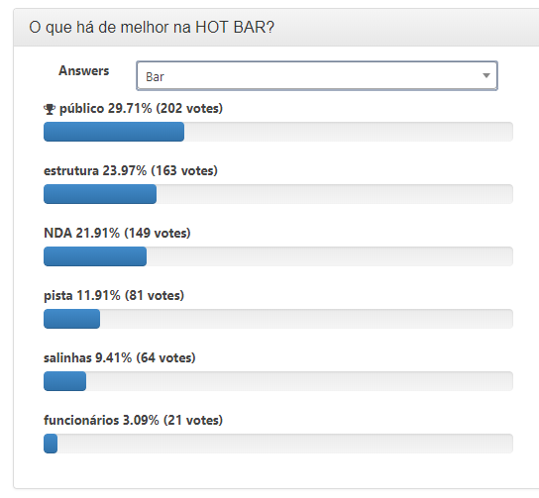Click the público 29.71% progress bar
The image size is (539, 498).
click(278, 132)
